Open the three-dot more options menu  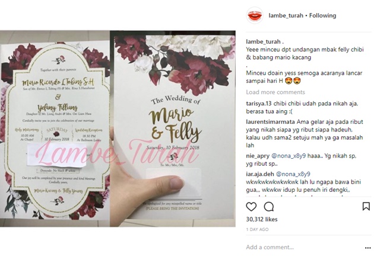368,248
